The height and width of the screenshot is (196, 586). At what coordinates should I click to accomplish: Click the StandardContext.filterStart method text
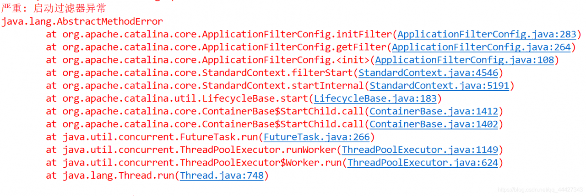[277, 73]
